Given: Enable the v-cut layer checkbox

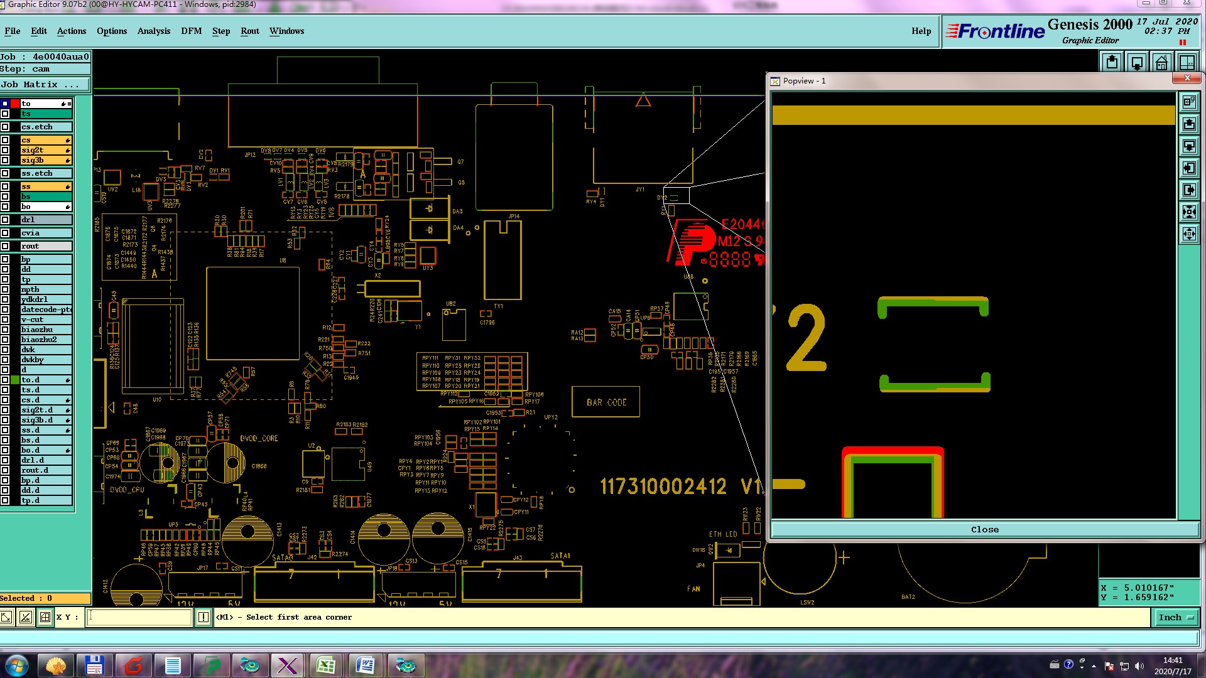Looking at the screenshot, I should 5,320.
